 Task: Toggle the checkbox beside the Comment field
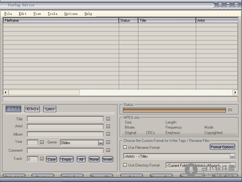point(108,151)
